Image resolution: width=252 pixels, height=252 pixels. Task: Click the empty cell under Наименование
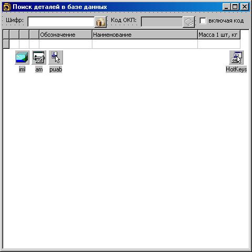[x=145, y=44]
